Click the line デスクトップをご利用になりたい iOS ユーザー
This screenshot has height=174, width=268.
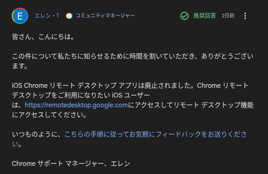pos(81,95)
